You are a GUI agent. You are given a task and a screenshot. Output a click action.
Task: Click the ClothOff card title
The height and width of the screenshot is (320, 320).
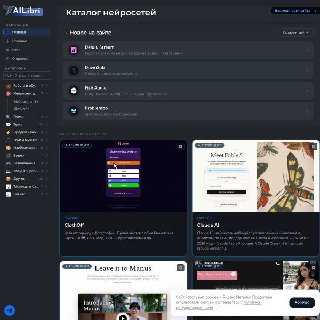74,225
